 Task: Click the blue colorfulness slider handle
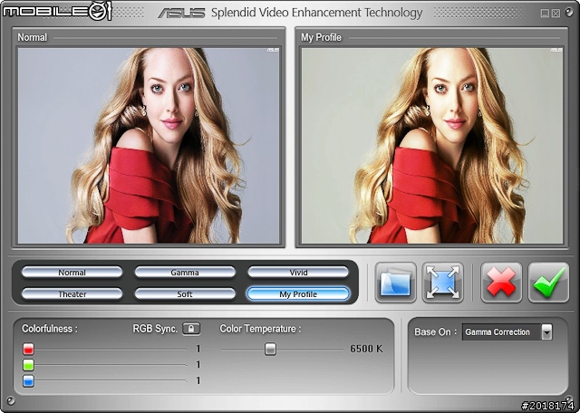click(28, 380)
